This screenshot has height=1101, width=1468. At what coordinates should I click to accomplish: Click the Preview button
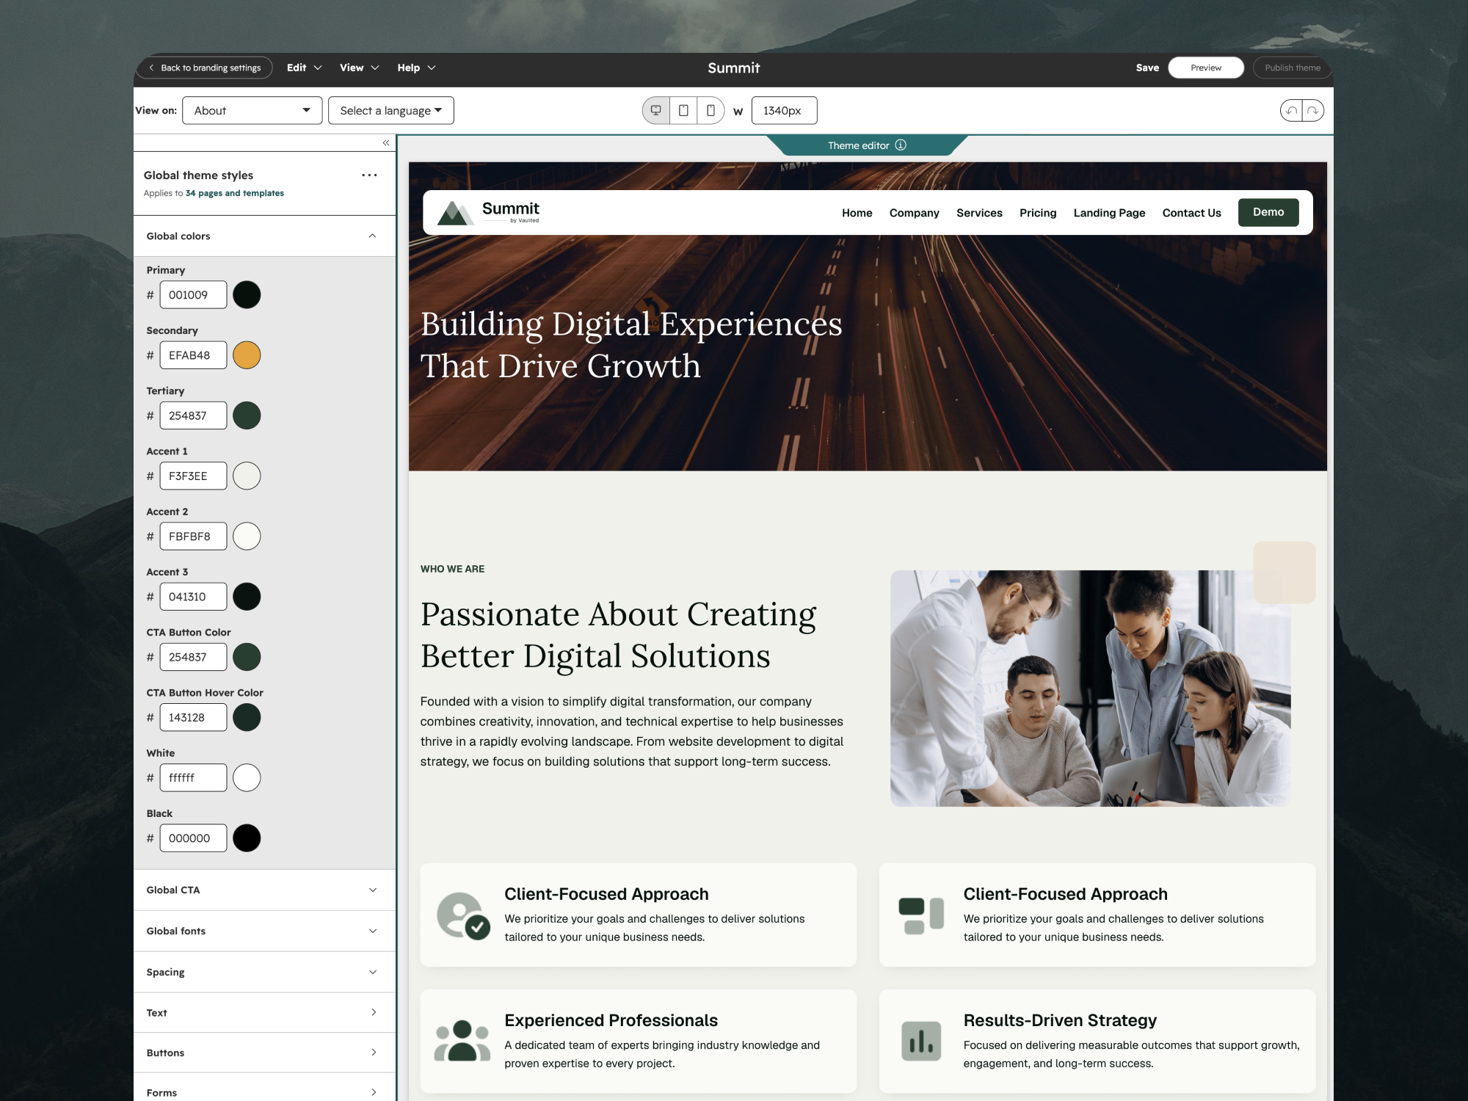(x=1206, y=68)
